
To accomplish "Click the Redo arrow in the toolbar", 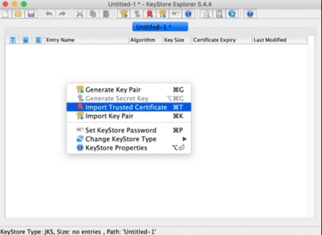I will click(x=62, y=14).
